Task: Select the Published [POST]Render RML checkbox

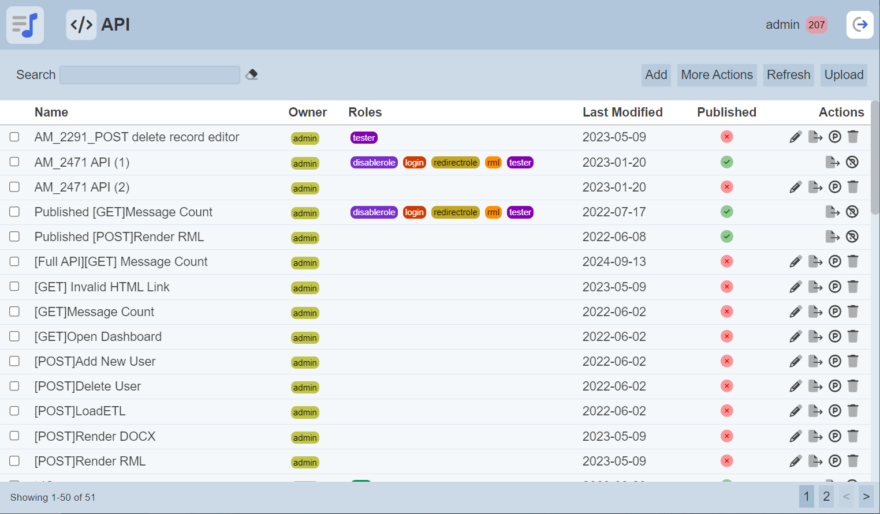Action: 14,237
